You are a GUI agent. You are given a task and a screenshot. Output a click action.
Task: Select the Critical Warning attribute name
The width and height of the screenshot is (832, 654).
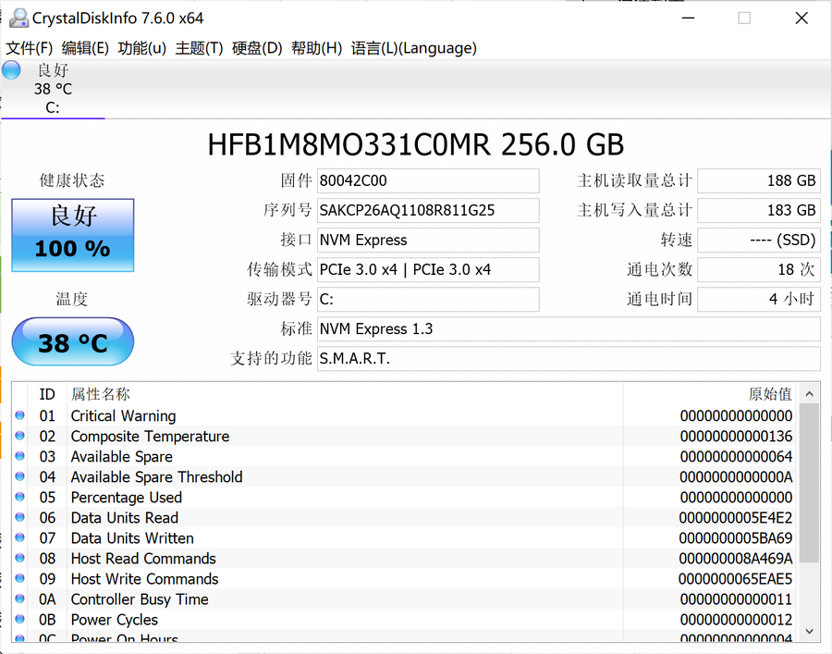pyautogui.click(x=124, y=415)
